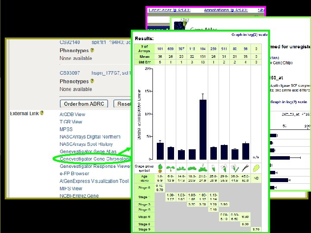
Task: Click the Order from ABRC button
Action: (x=84, y=104)
